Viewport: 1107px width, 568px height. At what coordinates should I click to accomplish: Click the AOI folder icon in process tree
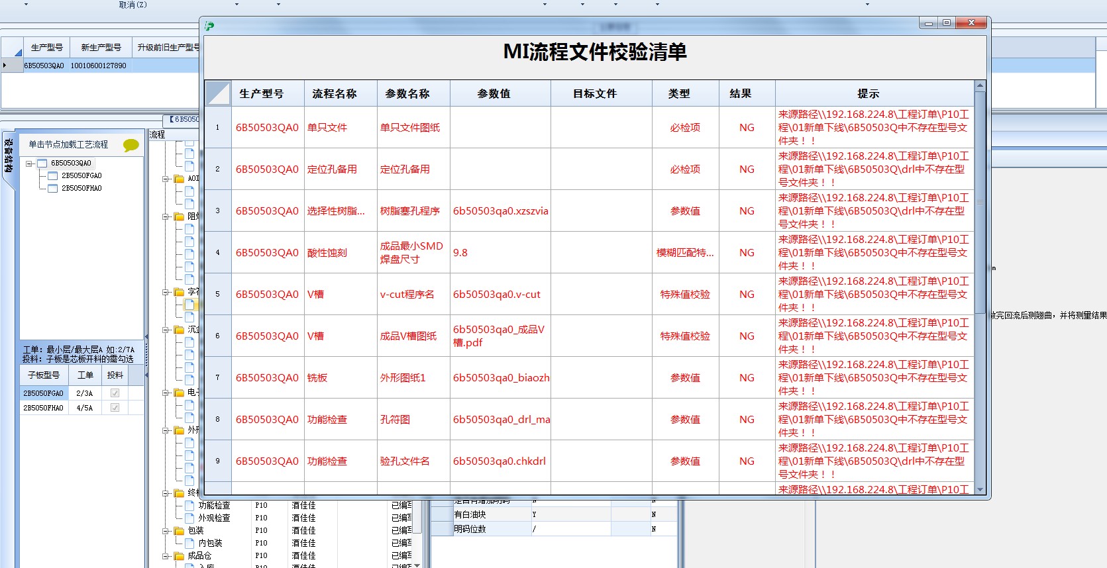click(x=179, y=179)
